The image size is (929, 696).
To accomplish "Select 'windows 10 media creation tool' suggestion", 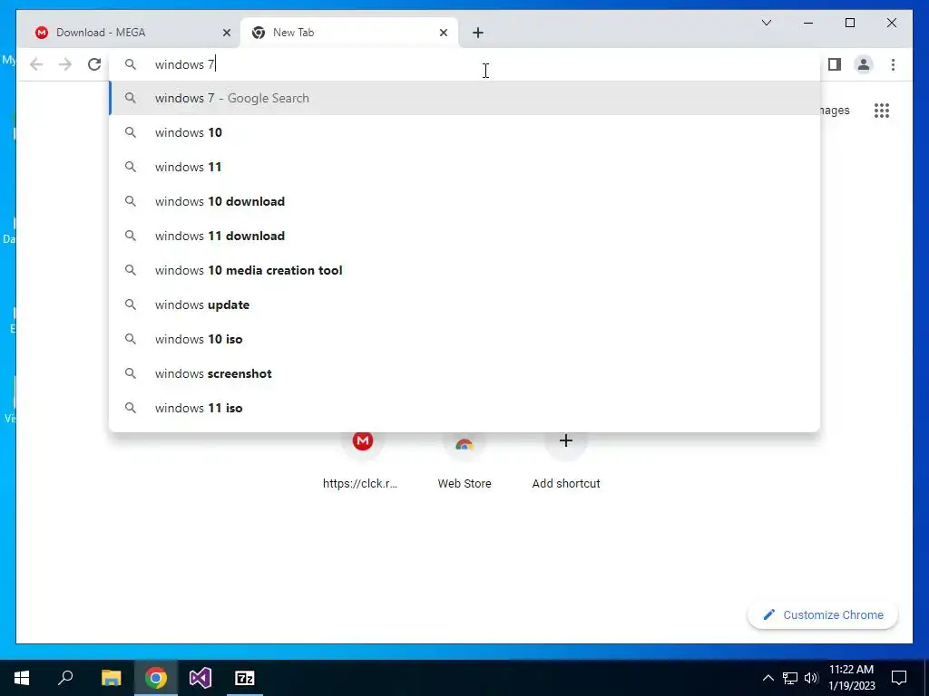I will click(x=464, y=270).
